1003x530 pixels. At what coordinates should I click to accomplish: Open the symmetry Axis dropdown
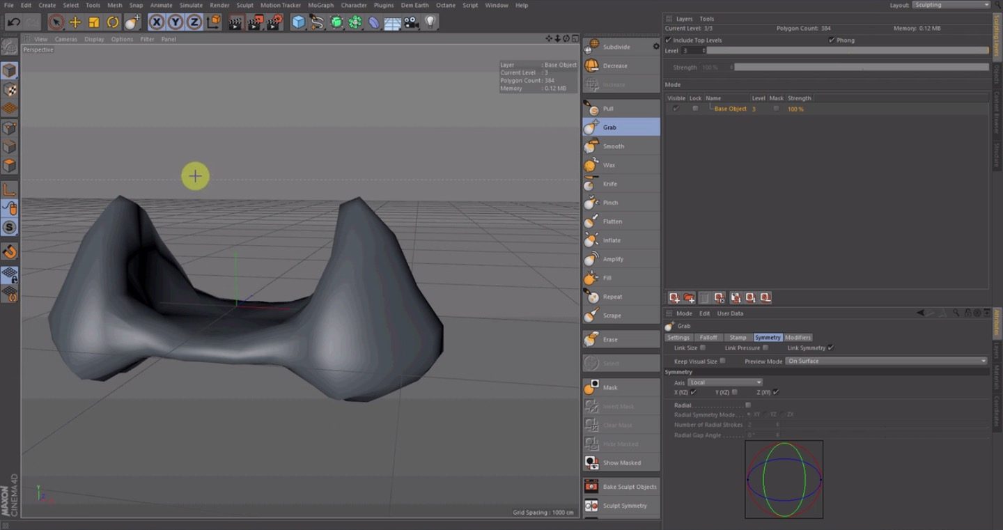coord(725,382)
